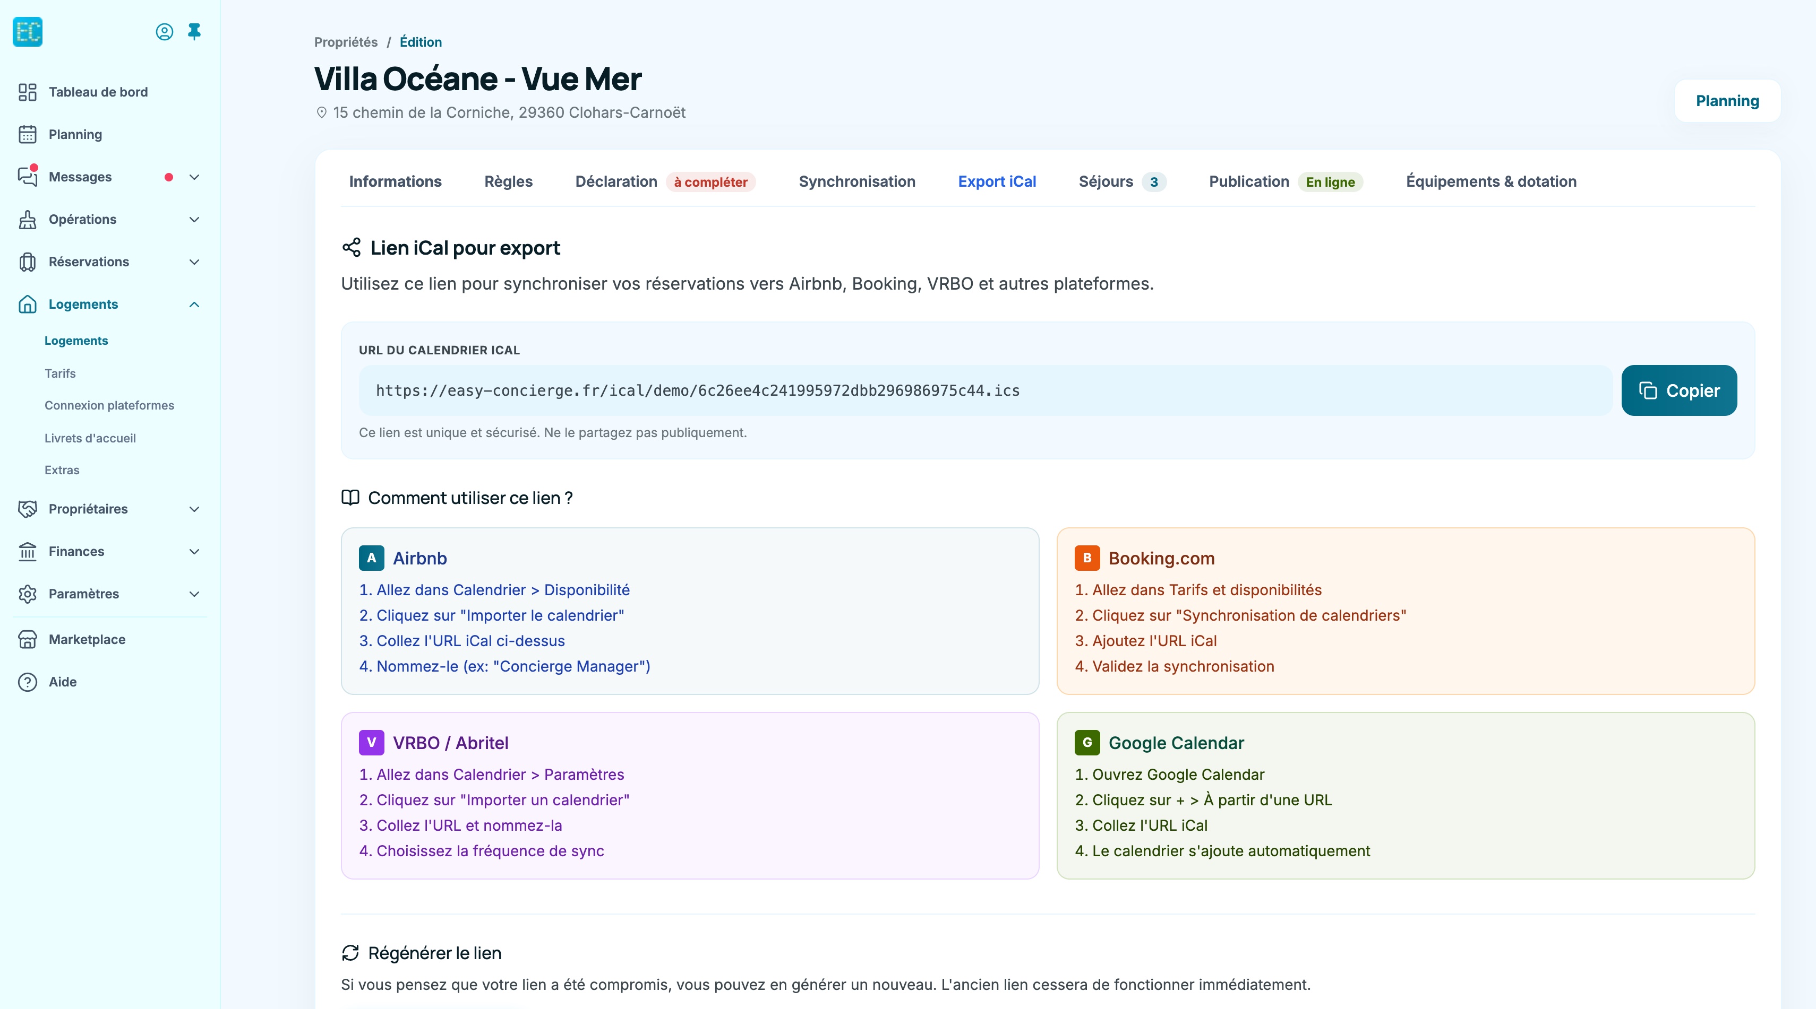Open the Séjours tab
This screenshot has height=1009, width=1816.
(1123, 181)
